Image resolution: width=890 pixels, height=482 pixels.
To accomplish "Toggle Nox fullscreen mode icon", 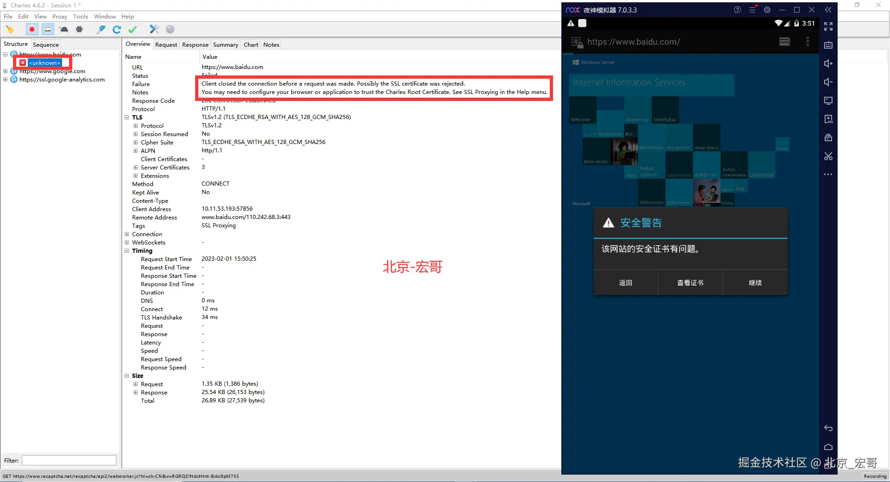I will [x=828, y=26].
